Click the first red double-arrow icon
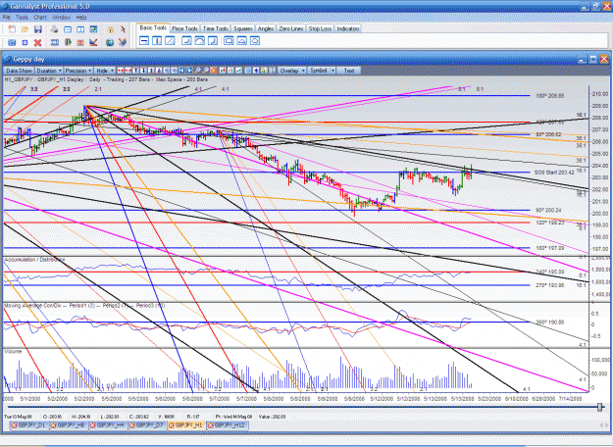Screen dimensions: 613x447 [121, 71]
